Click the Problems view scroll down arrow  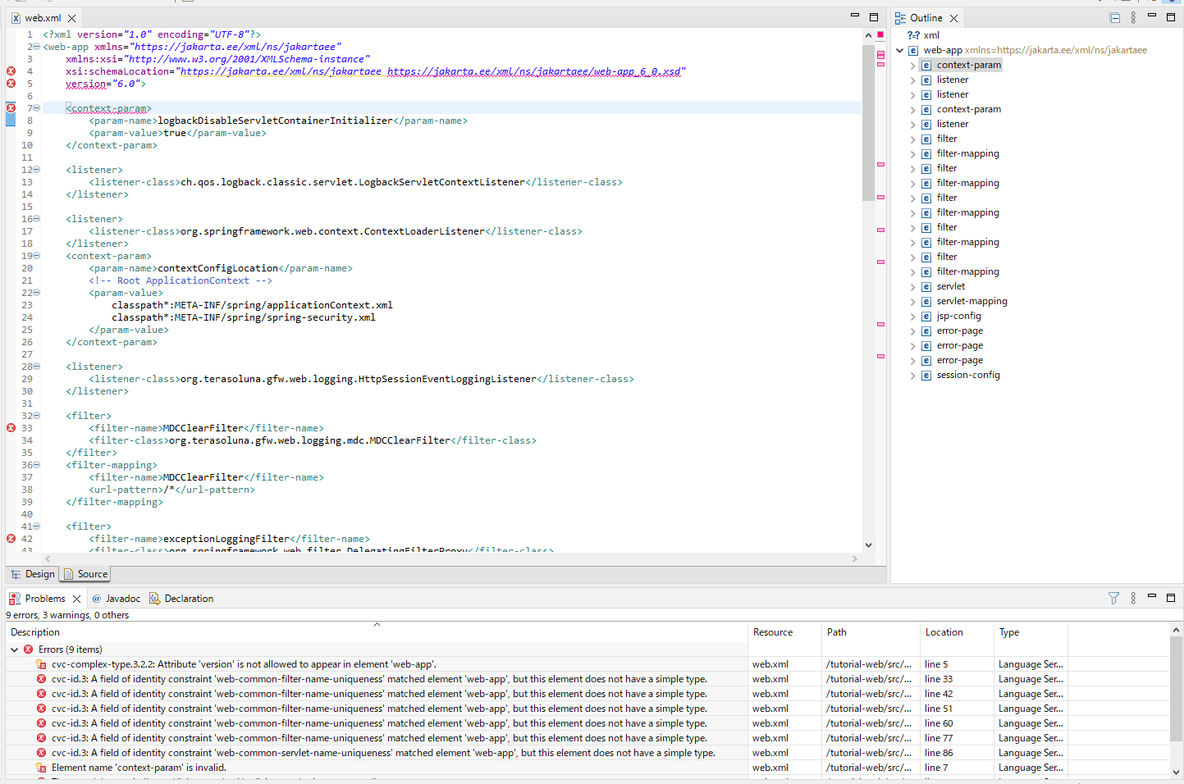pyautogui.click(x=1176, y=773)
